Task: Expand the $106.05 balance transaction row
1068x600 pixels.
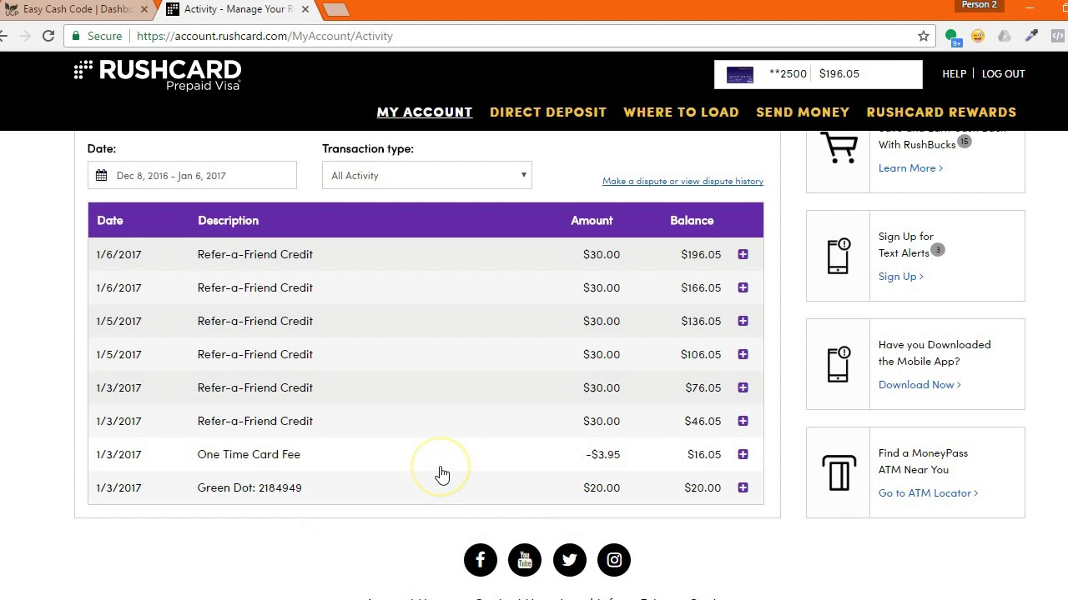Action: click(743, 354)
